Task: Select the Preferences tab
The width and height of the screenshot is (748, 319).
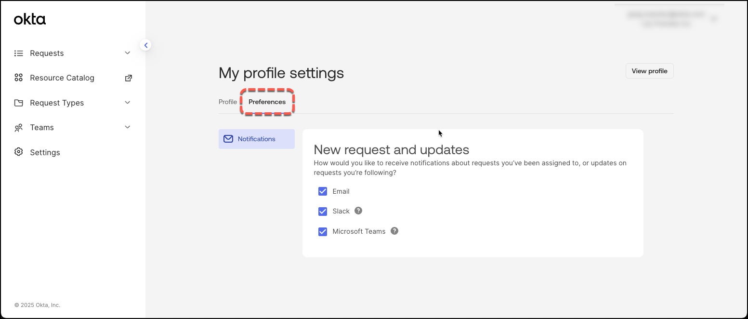Action: click(x=267, y=102)
